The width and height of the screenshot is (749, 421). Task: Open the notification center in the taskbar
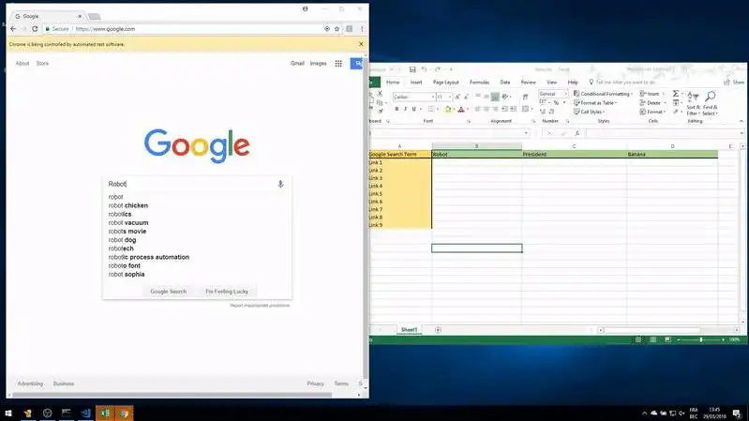click(x=737, y=413)
